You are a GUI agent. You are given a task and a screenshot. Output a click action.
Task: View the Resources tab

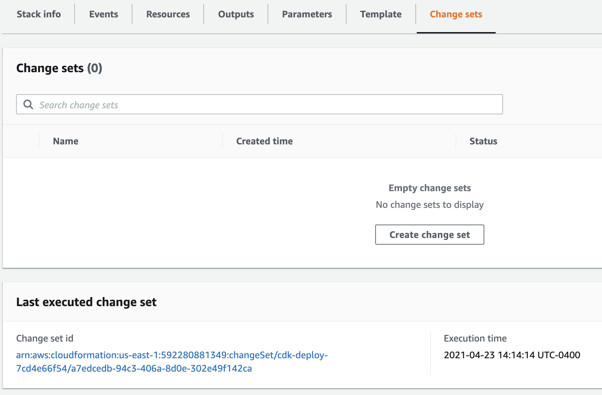point(168,14)
